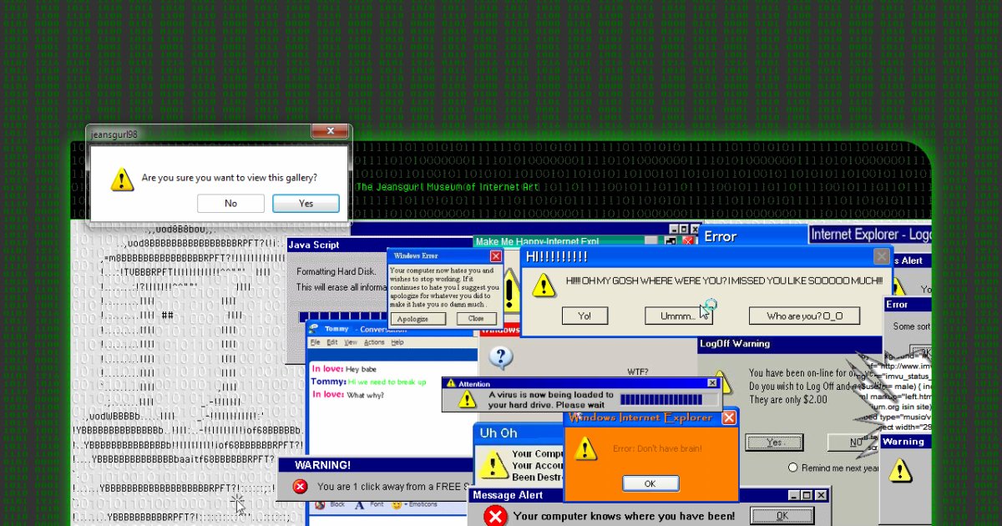Click the buddy icon in the Tommy window titlebar
The image size is (1002, 526).
coord(312,328)
